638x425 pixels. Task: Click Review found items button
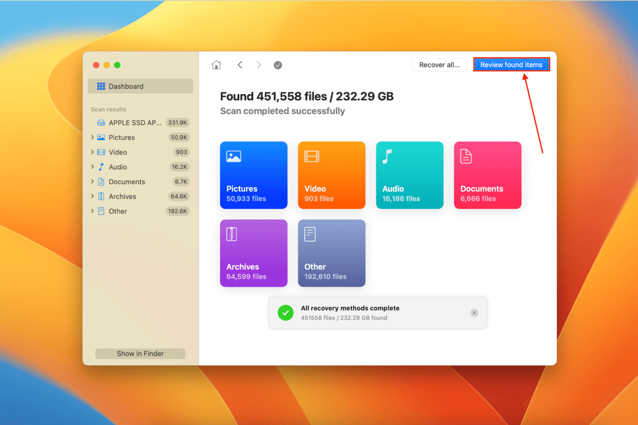511,65
